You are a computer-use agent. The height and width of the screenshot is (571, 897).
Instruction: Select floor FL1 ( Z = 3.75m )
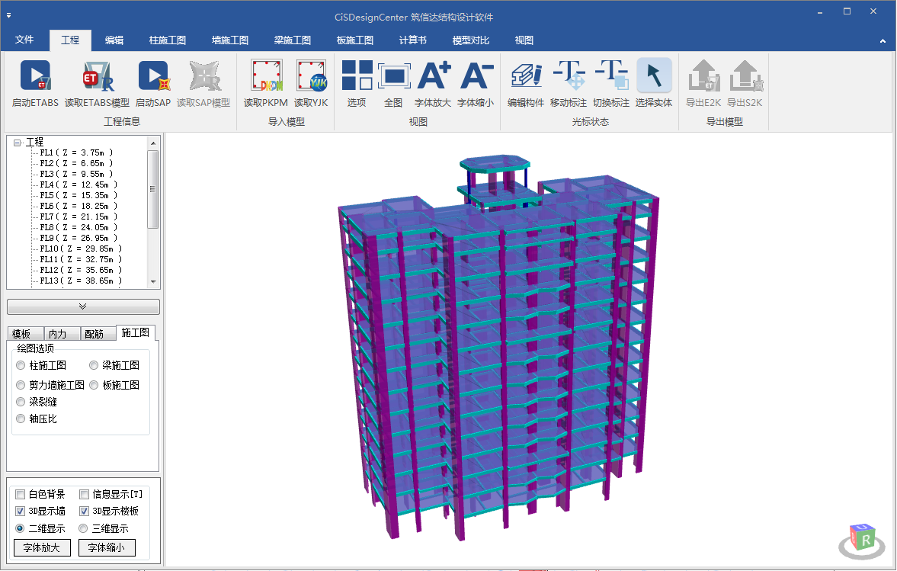coord(77,152)
